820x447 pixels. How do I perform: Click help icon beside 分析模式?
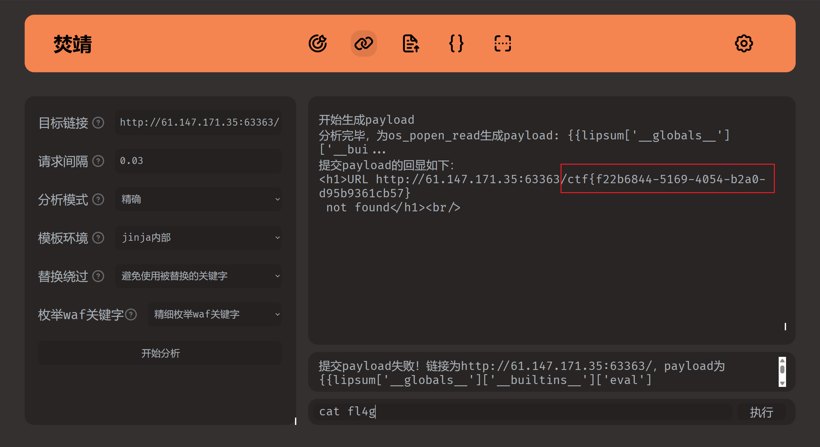point(98,200)
